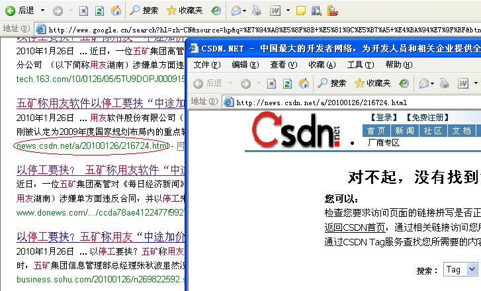This screenshot has height=291, width=481.
Task: Click Home icon in CSDN window toolbar
Action: click(304, 83)
